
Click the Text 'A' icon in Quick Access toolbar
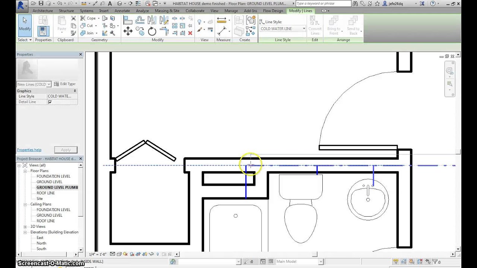[x=110, y=3]
